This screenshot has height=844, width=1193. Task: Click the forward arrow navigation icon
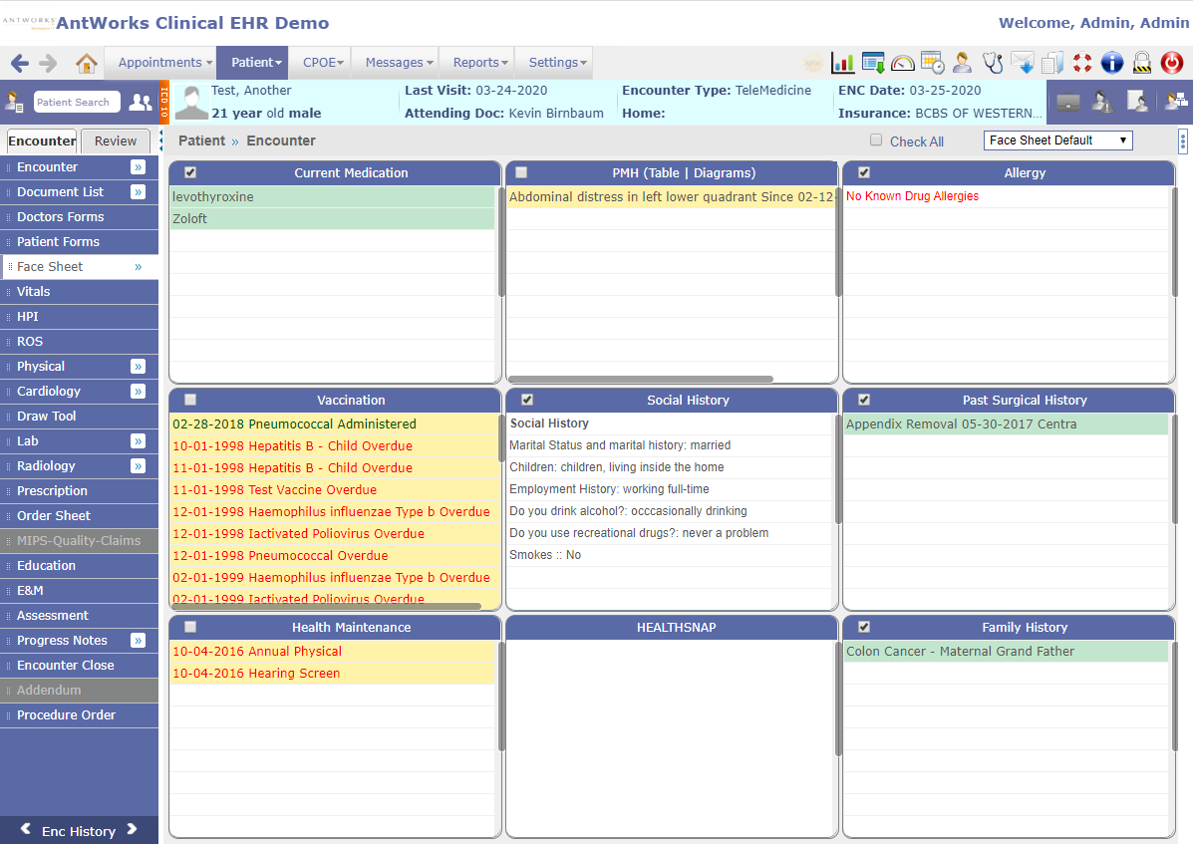click(x=48, y=63)
